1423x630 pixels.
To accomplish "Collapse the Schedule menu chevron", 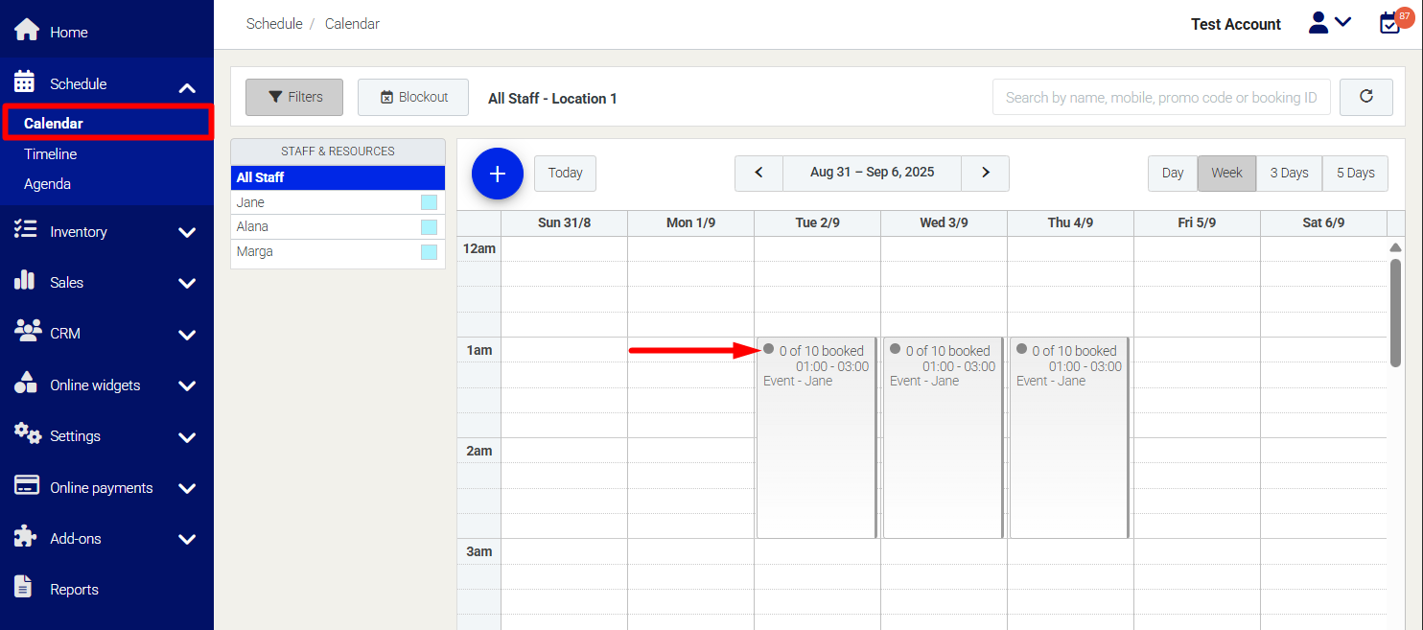I will [187, 88].
